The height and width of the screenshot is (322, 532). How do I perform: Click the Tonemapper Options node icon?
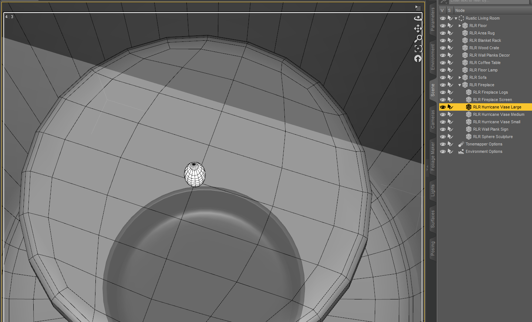(461, 144)
